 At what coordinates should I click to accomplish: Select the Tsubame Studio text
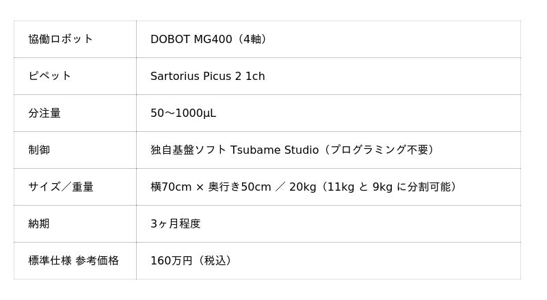coord(274,150)
